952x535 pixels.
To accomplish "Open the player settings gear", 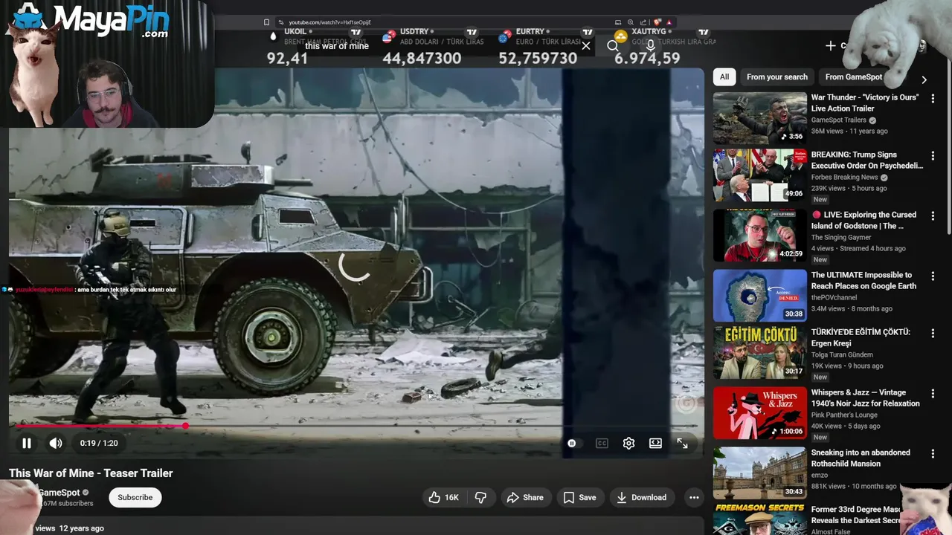I will pyautogui.click(x=628, y=443).
